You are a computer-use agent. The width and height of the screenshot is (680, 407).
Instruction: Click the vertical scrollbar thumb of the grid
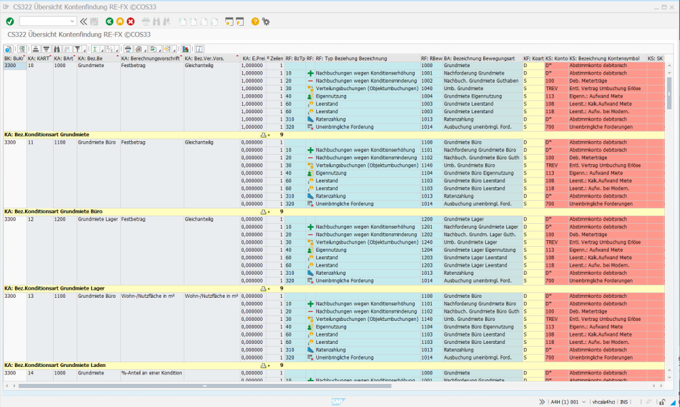669,93
